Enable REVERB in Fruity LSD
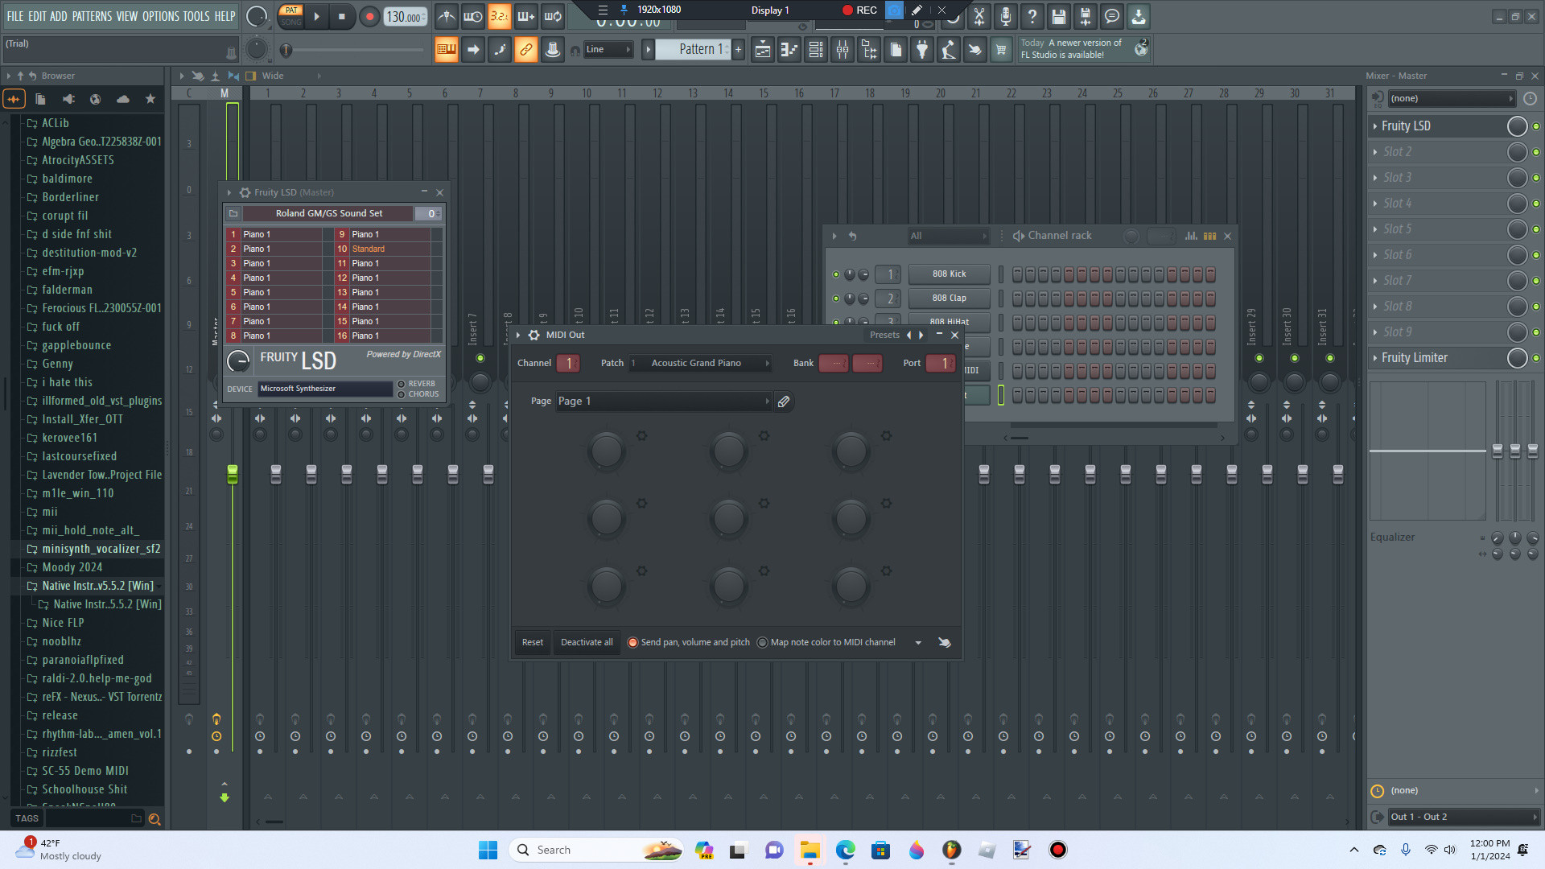 [402, 384]
